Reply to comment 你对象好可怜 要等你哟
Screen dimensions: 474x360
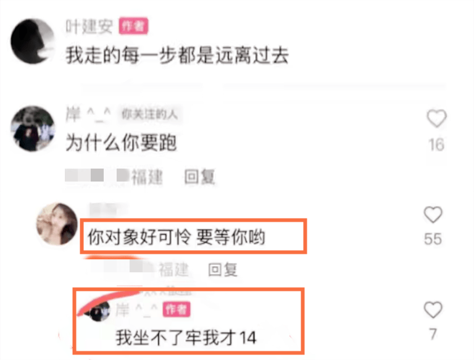(223, 270)
